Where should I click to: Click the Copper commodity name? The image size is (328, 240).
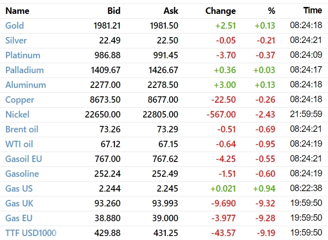[20, 100]
